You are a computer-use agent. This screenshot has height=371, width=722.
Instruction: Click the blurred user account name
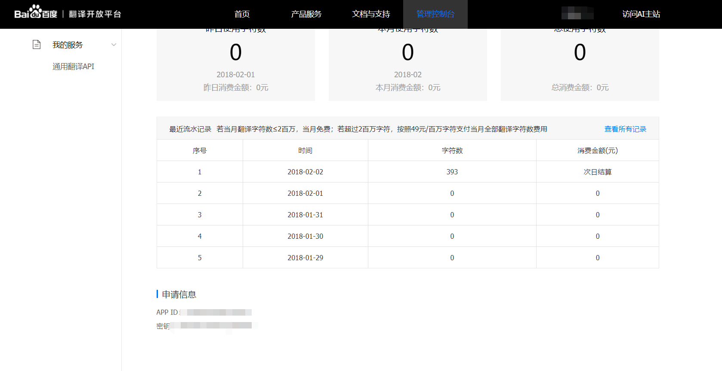[577, 13]
